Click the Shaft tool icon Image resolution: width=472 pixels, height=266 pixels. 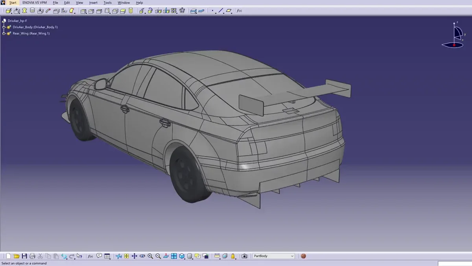click(x=24, y=11)
